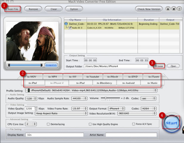The image size is (184, 143).
Task: Enable Use High Quality Engine
Action: tap(90, 124)
